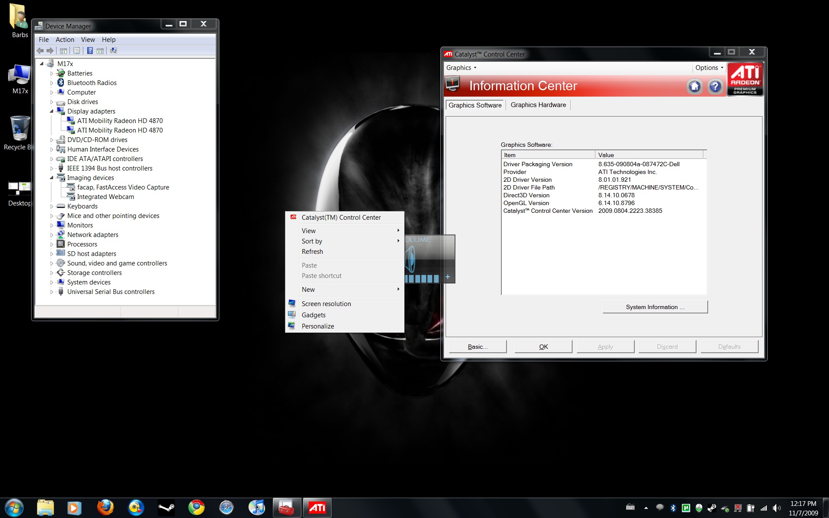The image size is (829, 518).
Task: Open uTorrent tray icon
Action: [x=686, y=508]
